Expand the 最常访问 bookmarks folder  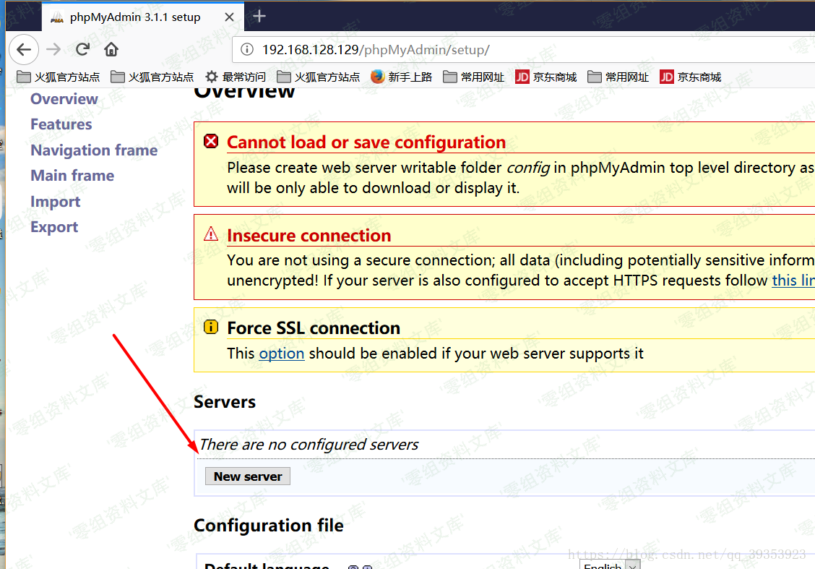pos(236,77)
